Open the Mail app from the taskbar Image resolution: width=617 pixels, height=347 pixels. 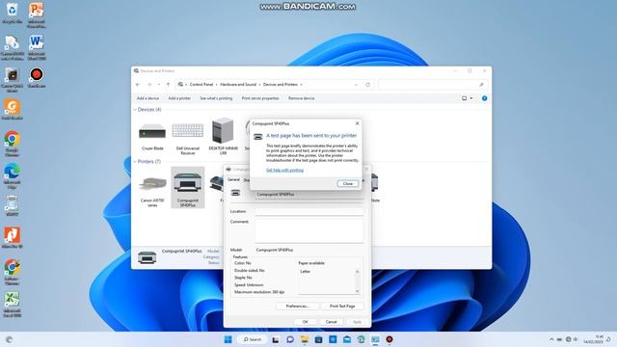pyautogui.click(x=347, y=339)
